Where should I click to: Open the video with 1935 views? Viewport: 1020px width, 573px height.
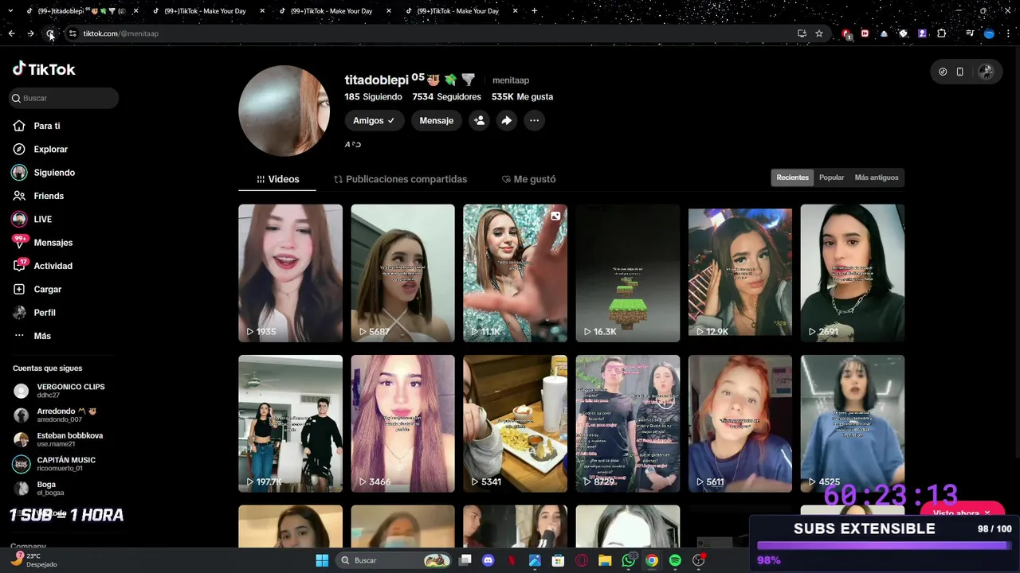pyautogui.click(x=290, y=273)
